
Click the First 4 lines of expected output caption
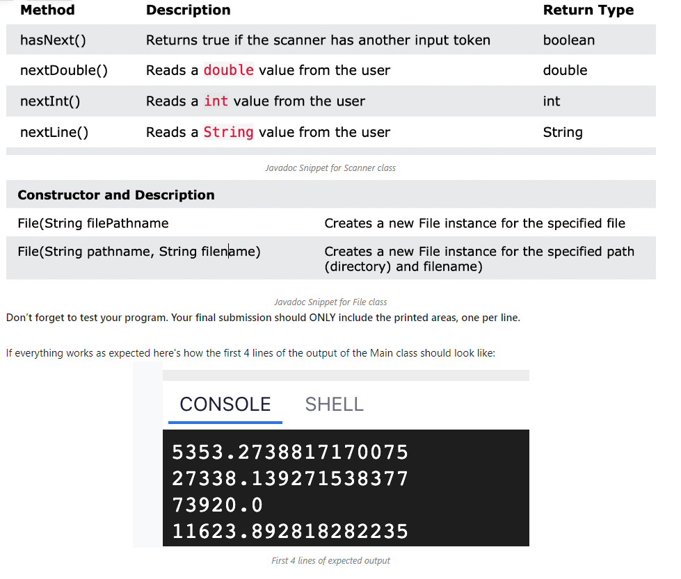pyautogui.click(x=330, y=560)
